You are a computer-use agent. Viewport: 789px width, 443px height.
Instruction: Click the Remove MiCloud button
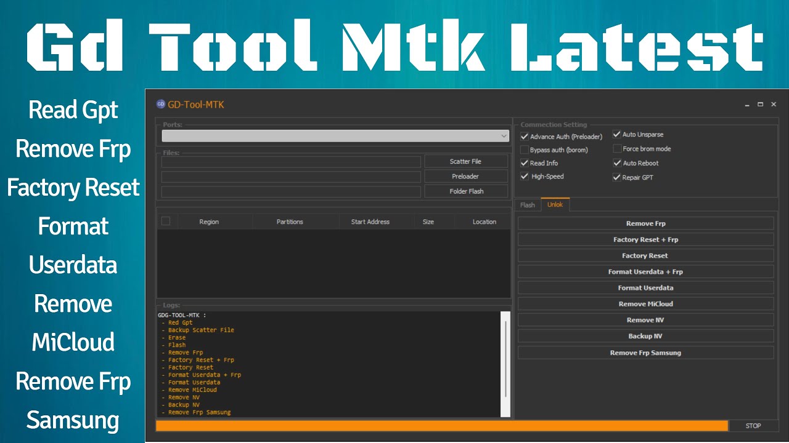click(645, 303)
